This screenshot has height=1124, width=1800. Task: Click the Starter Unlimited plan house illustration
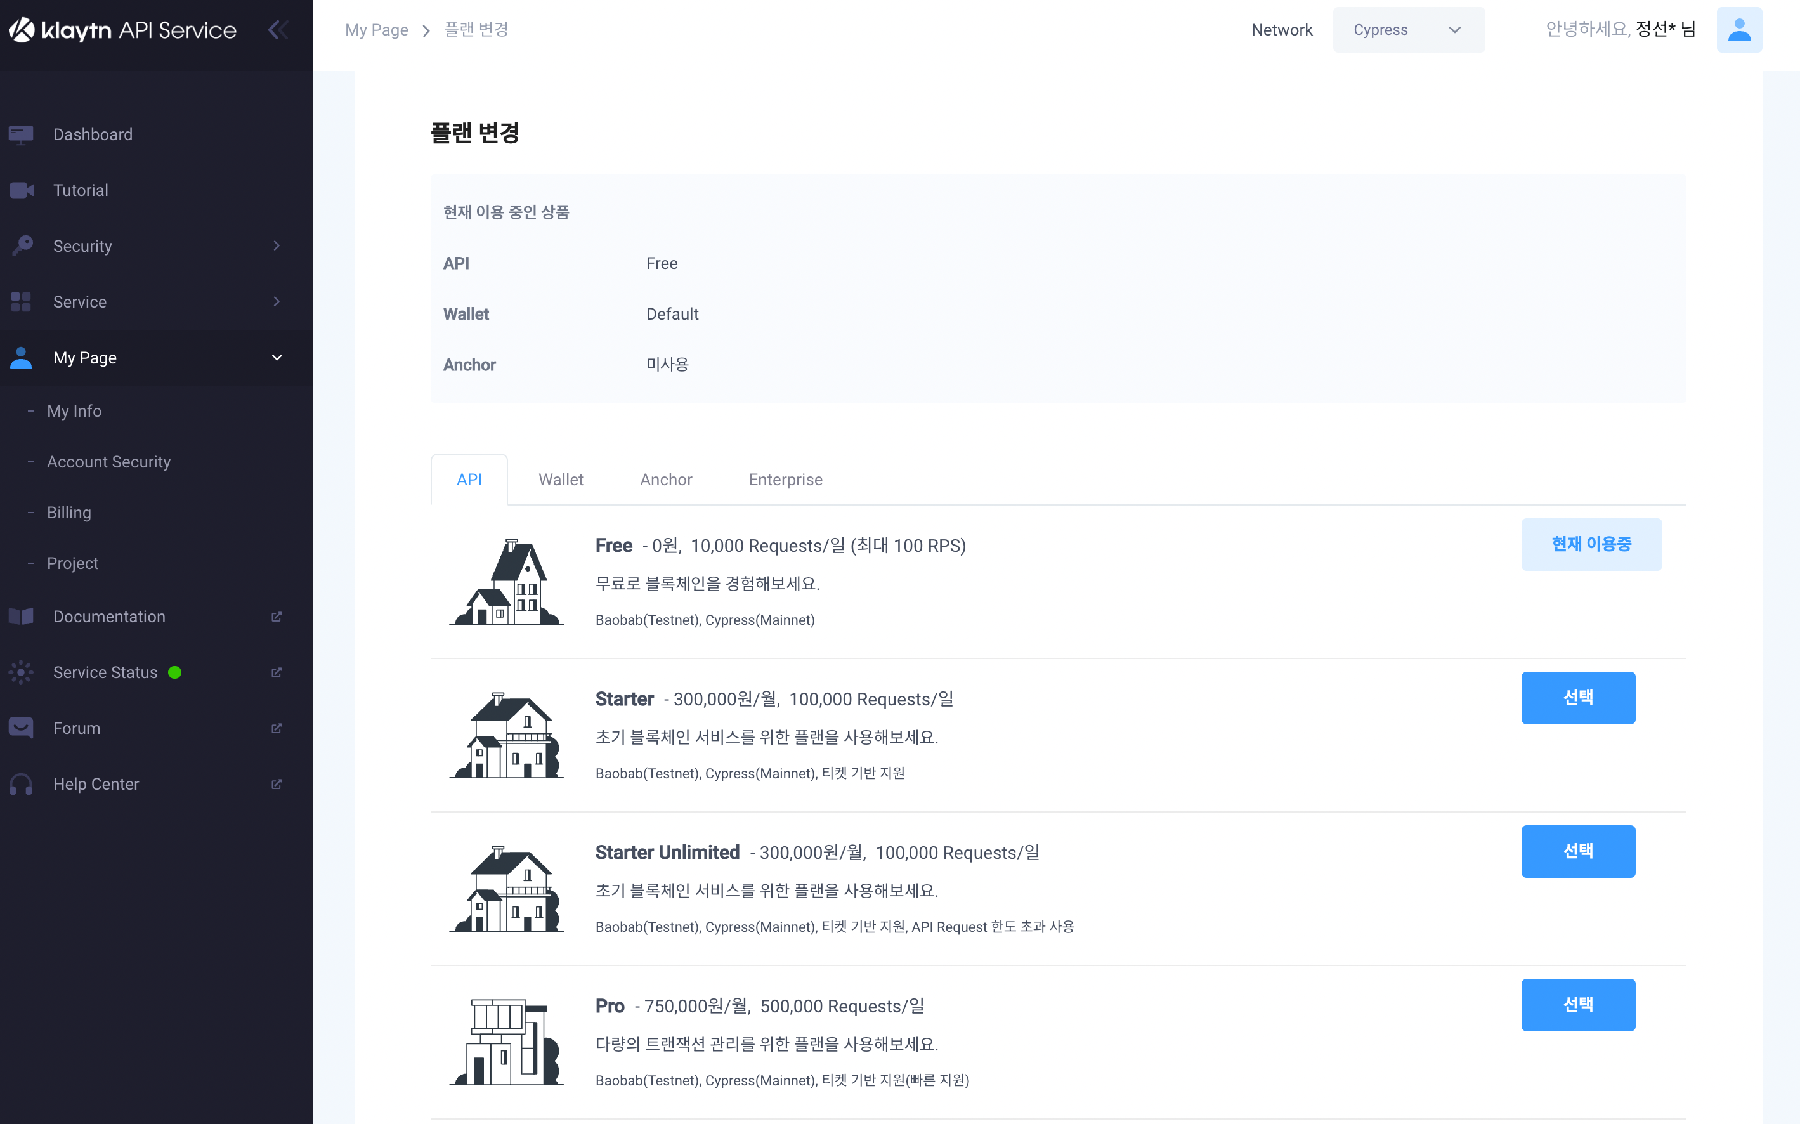pos(507,888)
